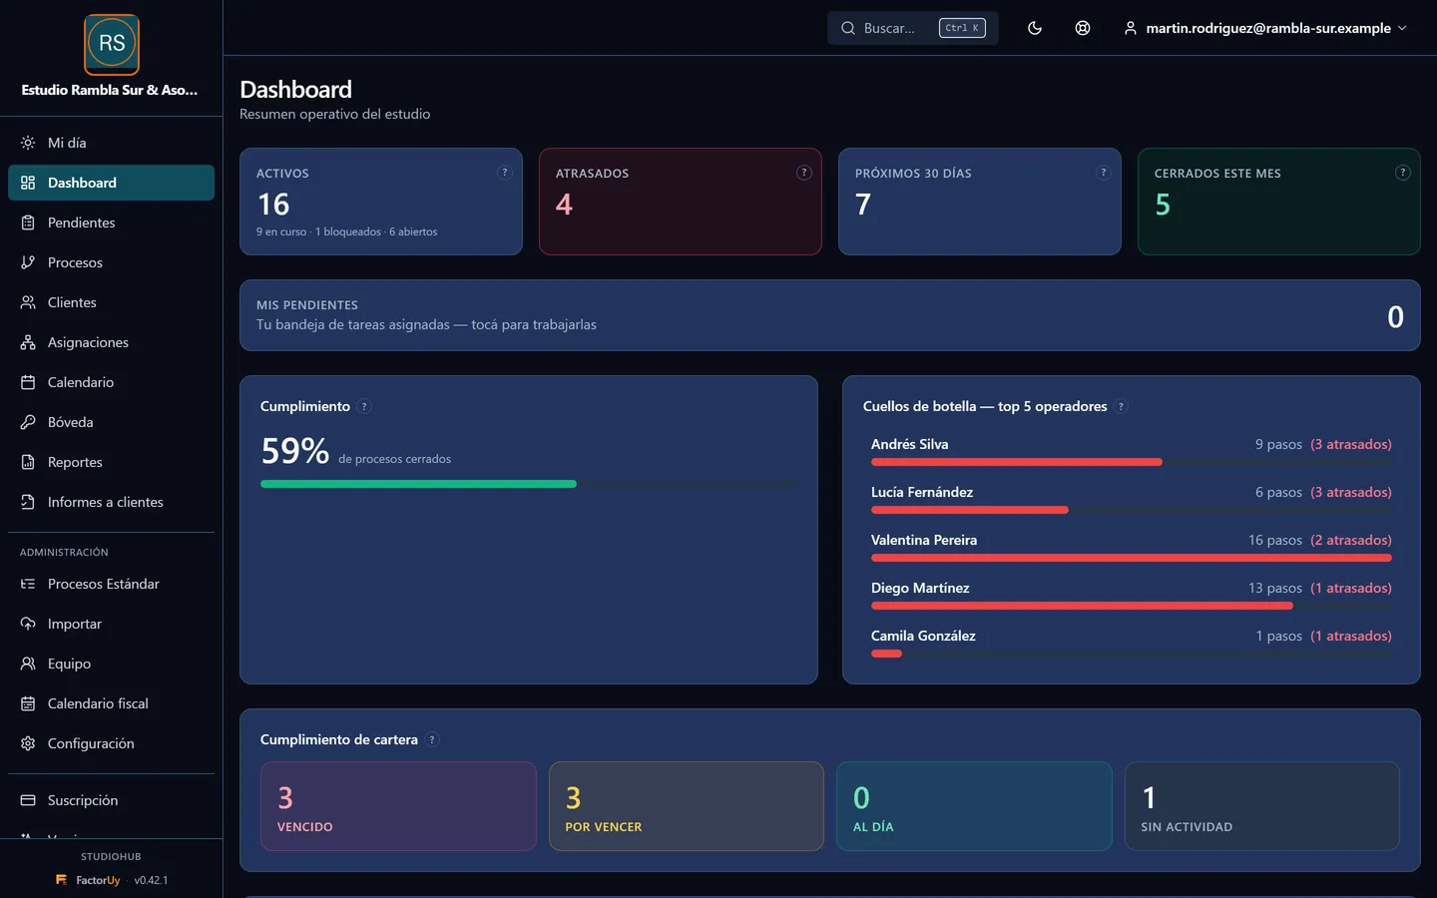This screenshot has height=898, width=1437.
Task: Click the Sin actividad tile
Action: 1262,806
